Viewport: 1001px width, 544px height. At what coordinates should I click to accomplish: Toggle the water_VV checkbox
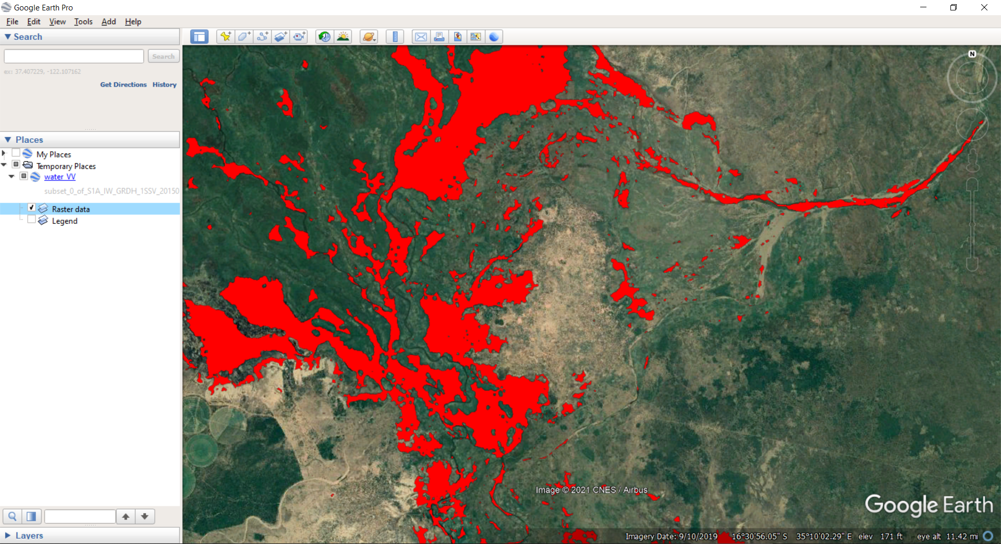point(24,176)
